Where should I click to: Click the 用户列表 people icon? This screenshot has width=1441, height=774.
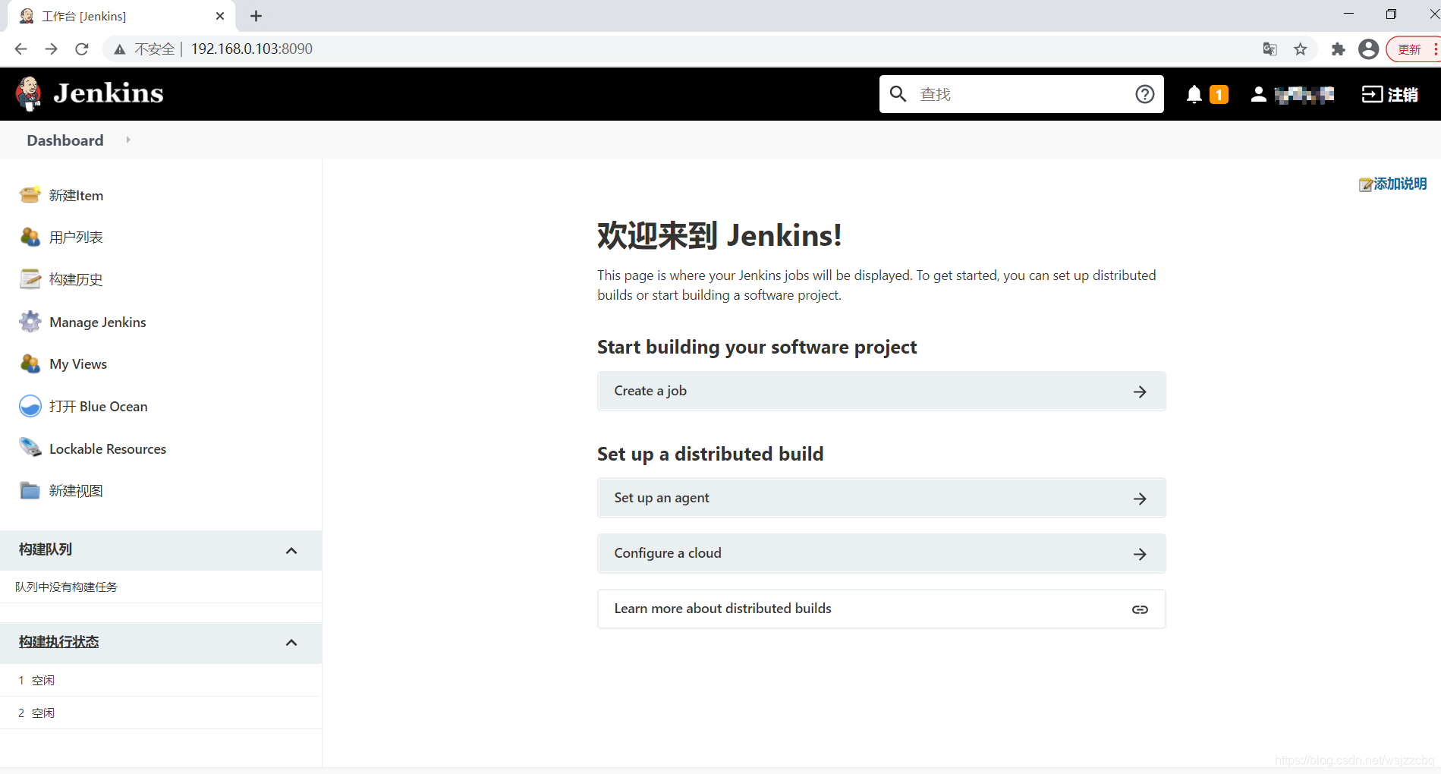[30, 237]
